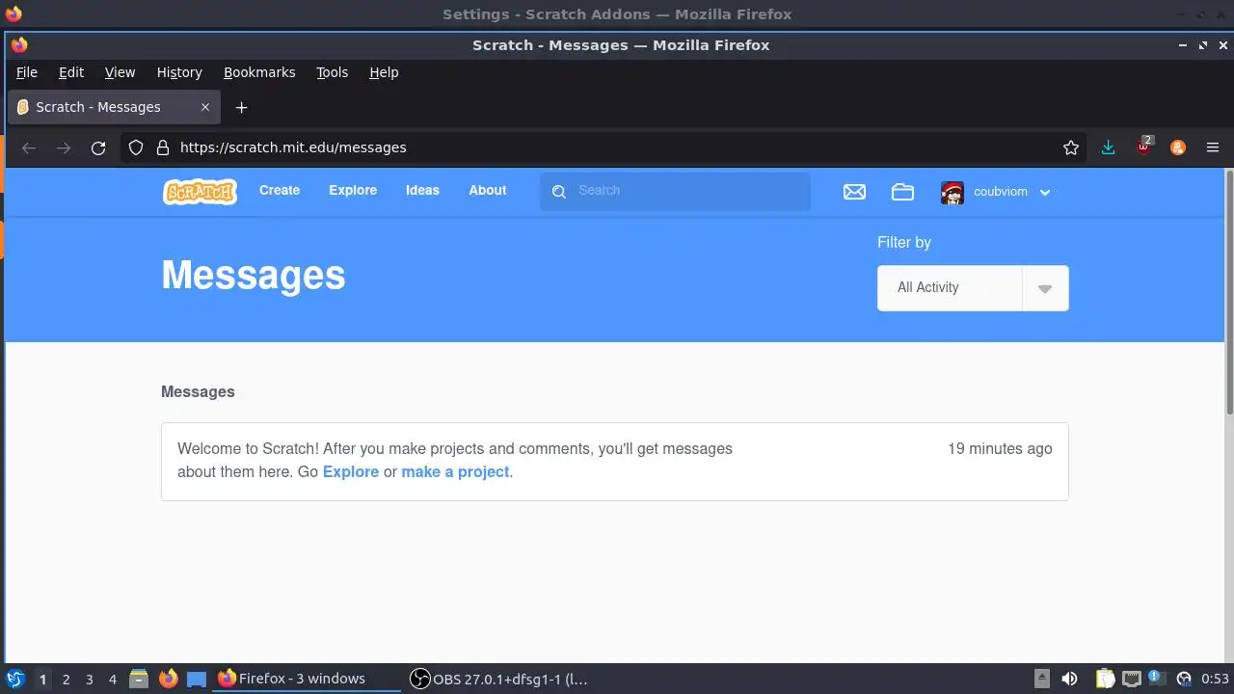
Task: Follow the 'make a project' link
Action: [455, 472]
